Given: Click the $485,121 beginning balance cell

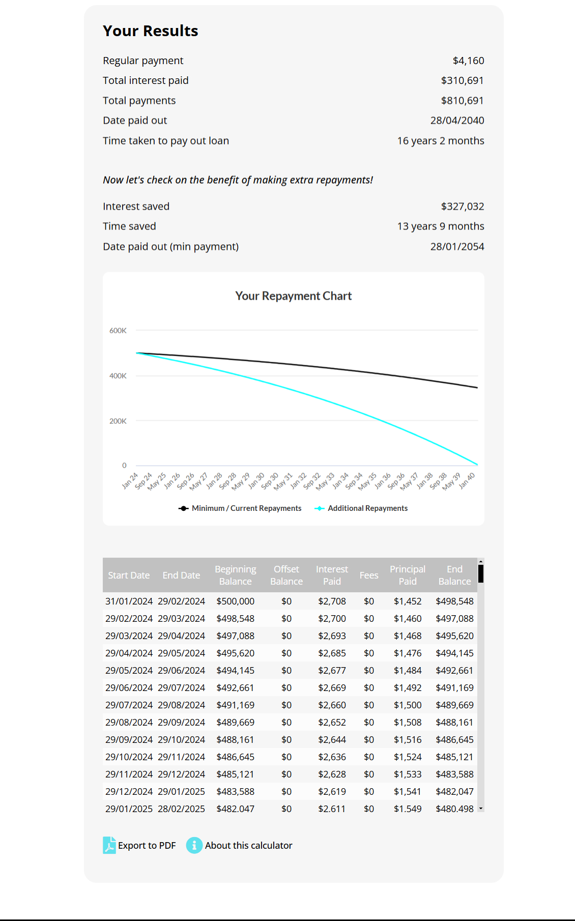Looking at the screenshot, I should [x=236, y=774].
